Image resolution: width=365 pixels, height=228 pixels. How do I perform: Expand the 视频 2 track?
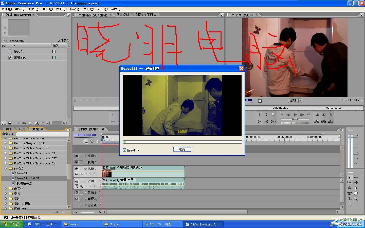[x=85, y=162]
